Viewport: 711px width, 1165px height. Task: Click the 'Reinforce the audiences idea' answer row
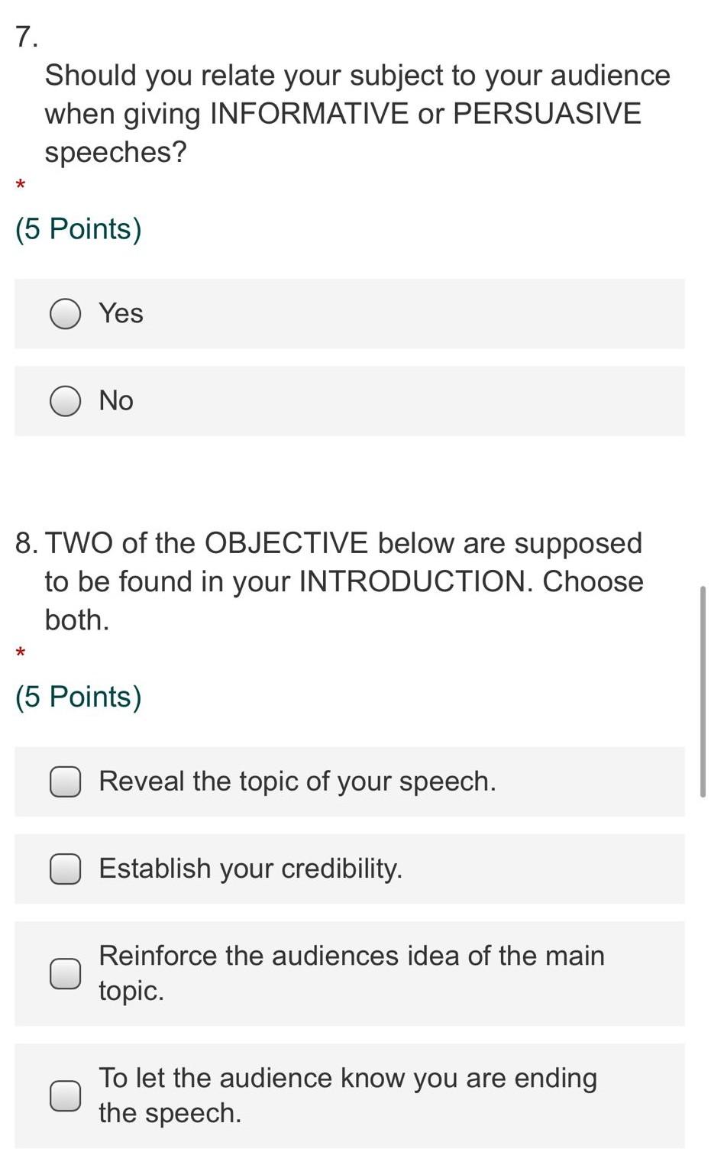coord(351,973)
